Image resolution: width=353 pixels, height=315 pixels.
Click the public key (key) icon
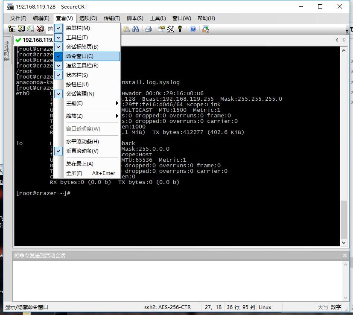(x=180, y=29)
